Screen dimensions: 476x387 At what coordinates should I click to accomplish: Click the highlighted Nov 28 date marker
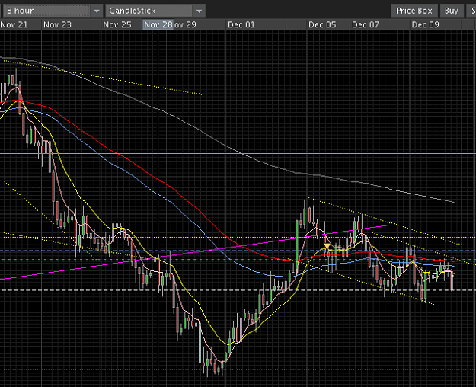click(x=158, y=24)
